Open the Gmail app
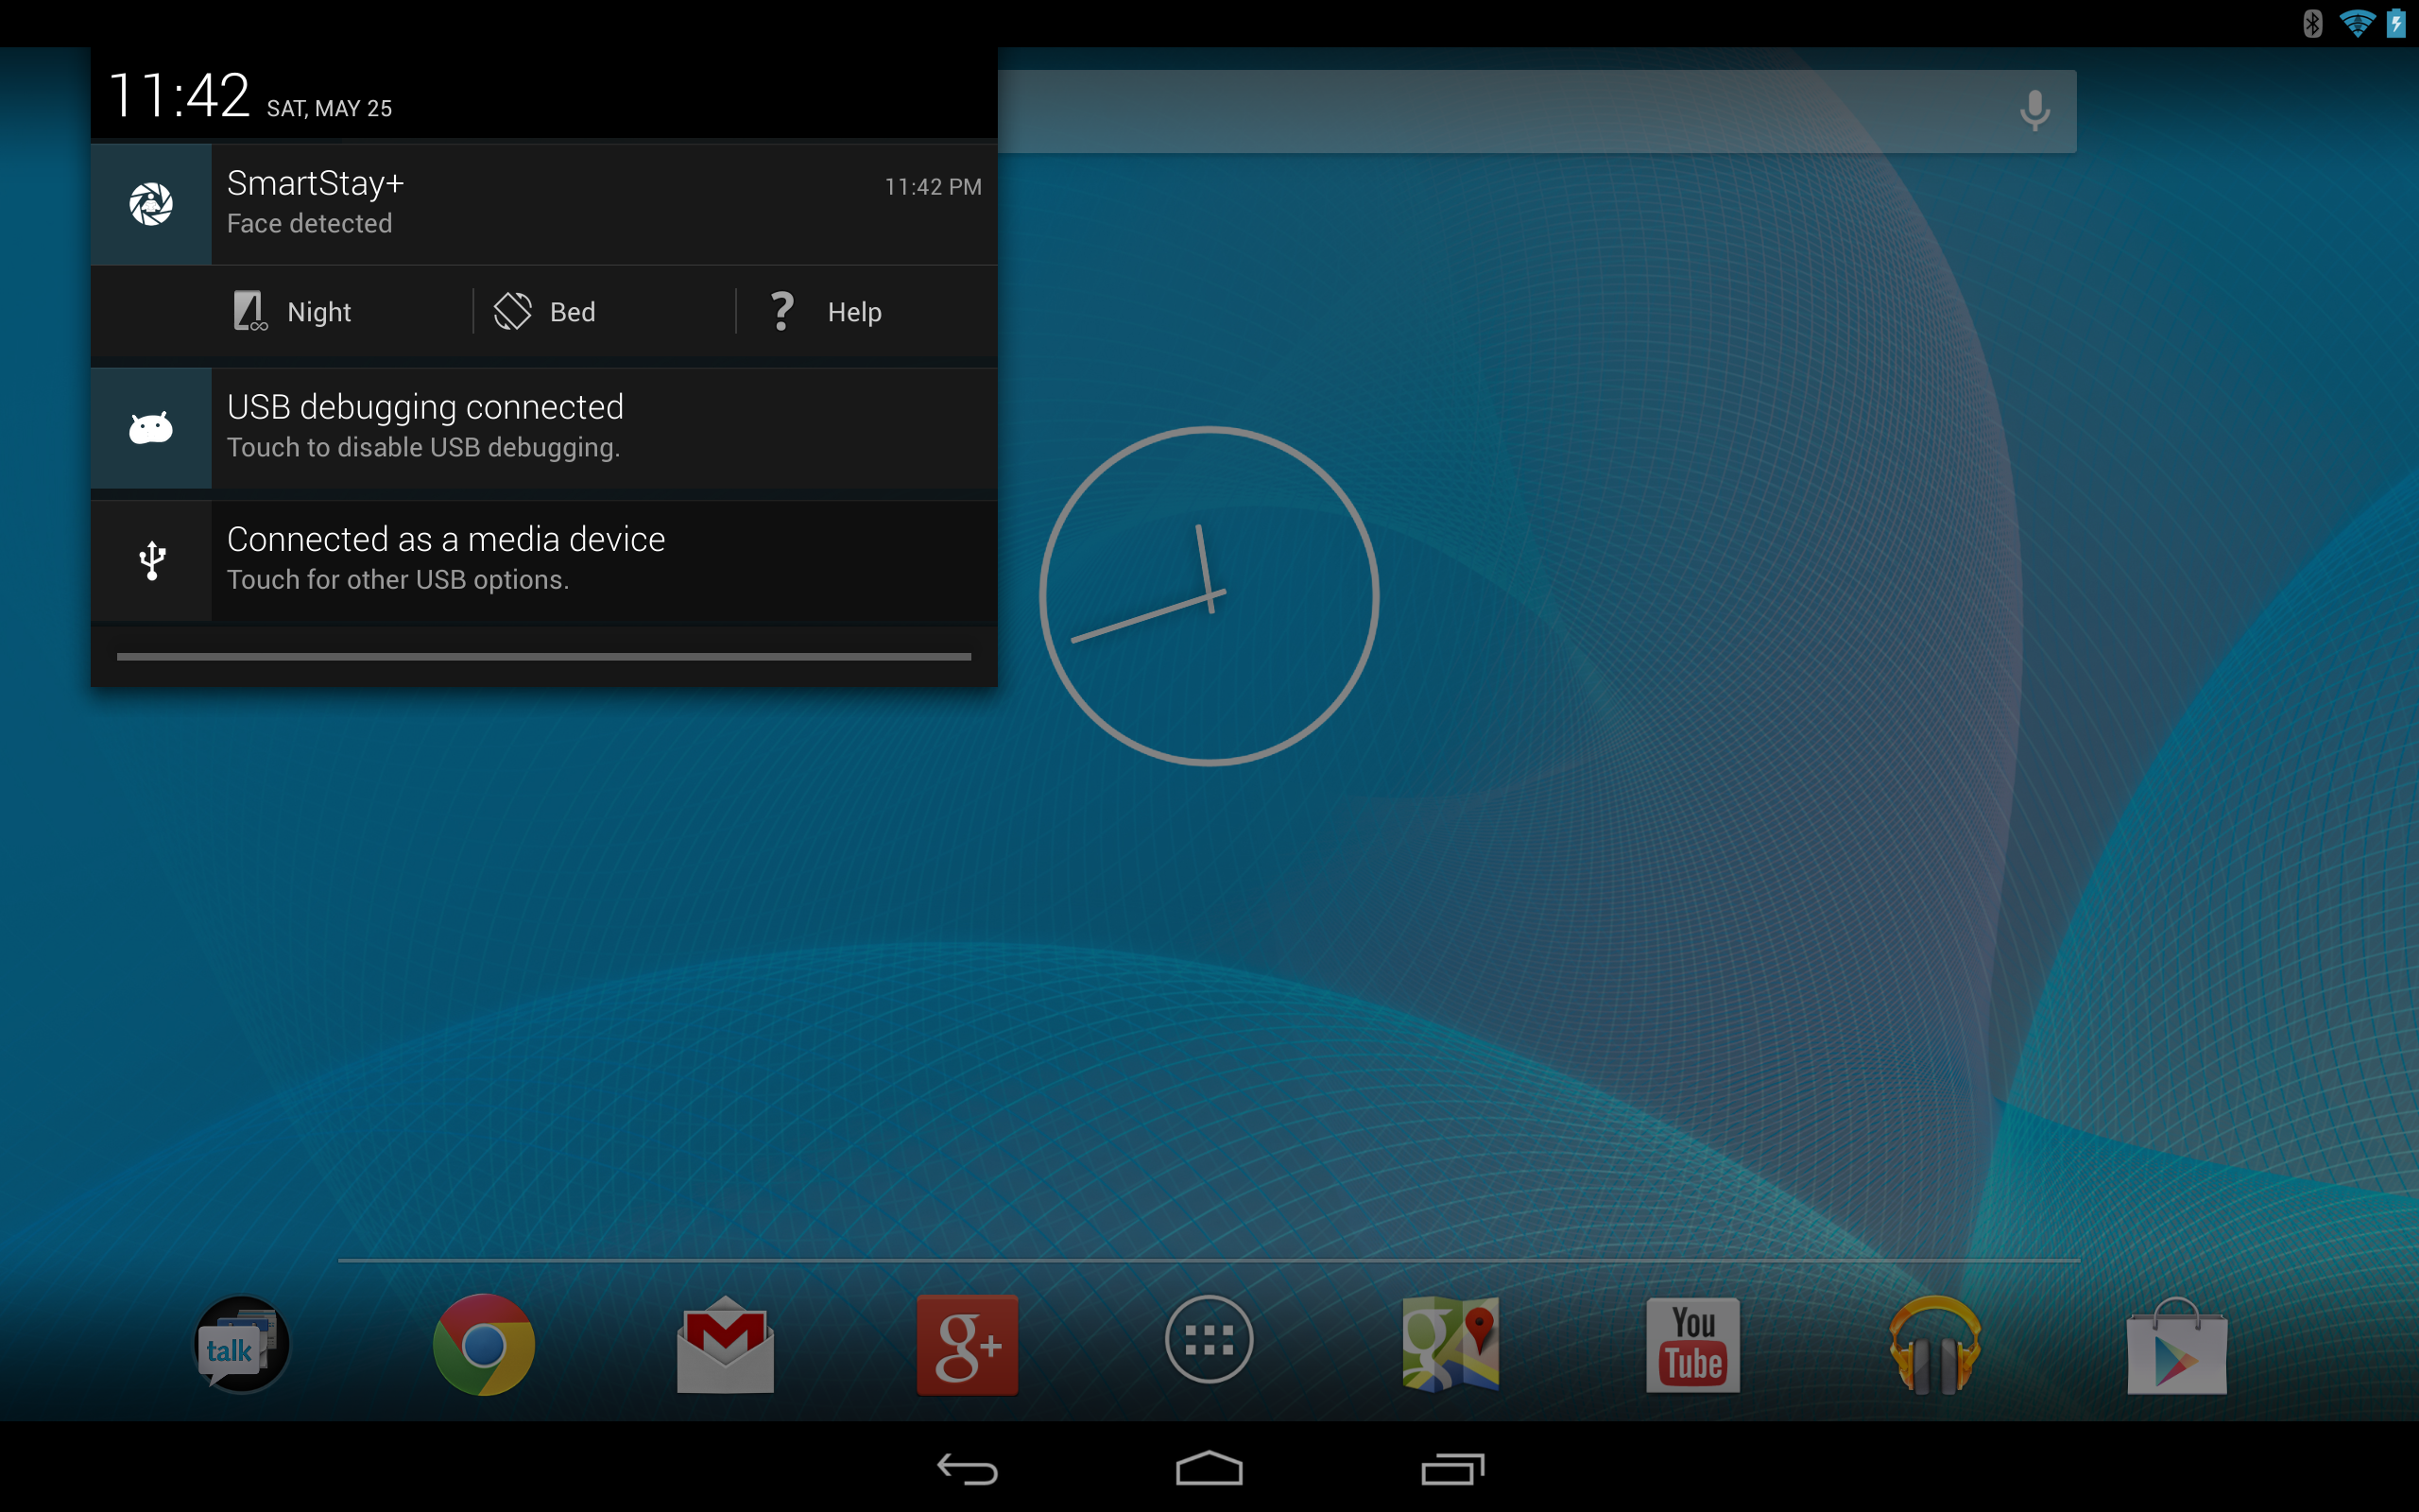 pos(726,1344)
